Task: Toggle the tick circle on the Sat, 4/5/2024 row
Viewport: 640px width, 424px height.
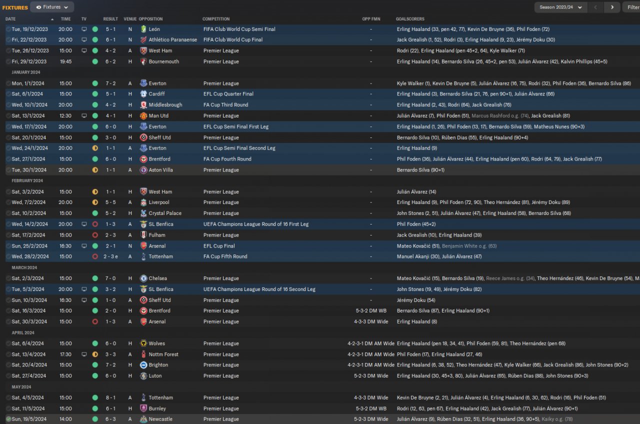Action: click(8, 397)
